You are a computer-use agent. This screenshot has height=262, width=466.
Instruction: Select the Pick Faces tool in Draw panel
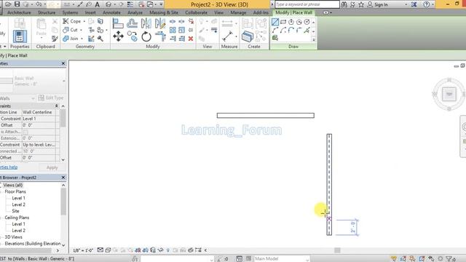275,38
